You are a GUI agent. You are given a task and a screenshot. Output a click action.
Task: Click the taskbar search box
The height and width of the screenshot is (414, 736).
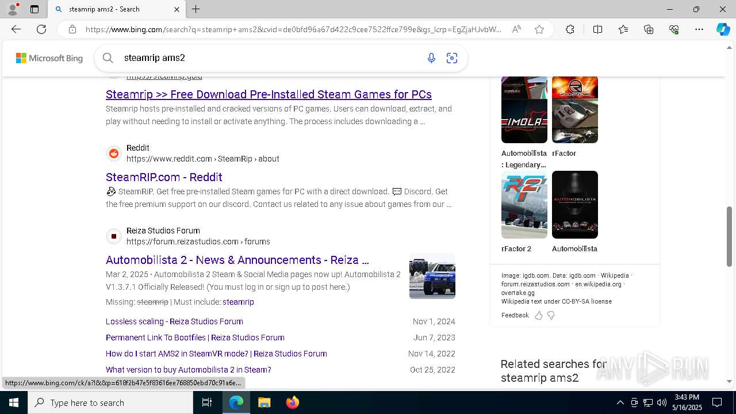[x=110, y=402]
